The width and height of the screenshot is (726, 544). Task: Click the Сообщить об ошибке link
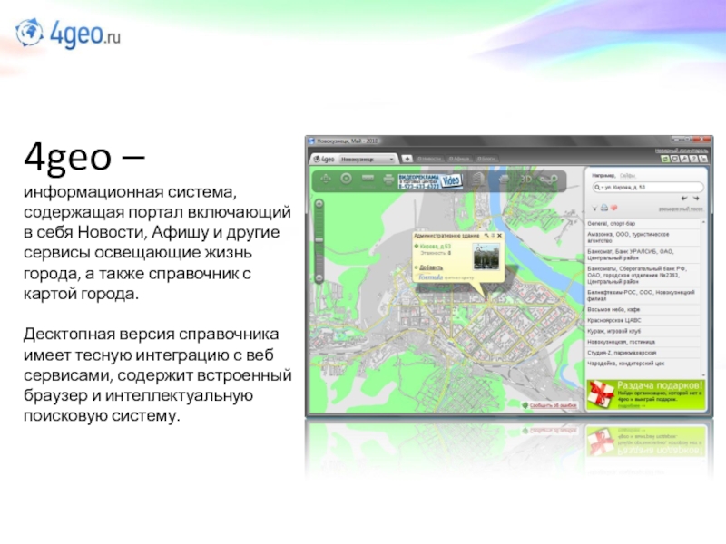coord(553,405)
